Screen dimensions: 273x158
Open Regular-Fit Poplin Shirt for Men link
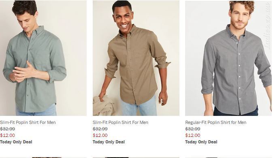coord(216,122)
